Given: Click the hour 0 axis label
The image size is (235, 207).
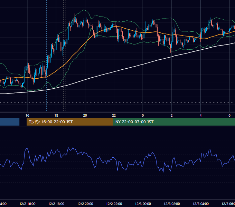Looking at the screenshot, I should click(x=143, y=116).
